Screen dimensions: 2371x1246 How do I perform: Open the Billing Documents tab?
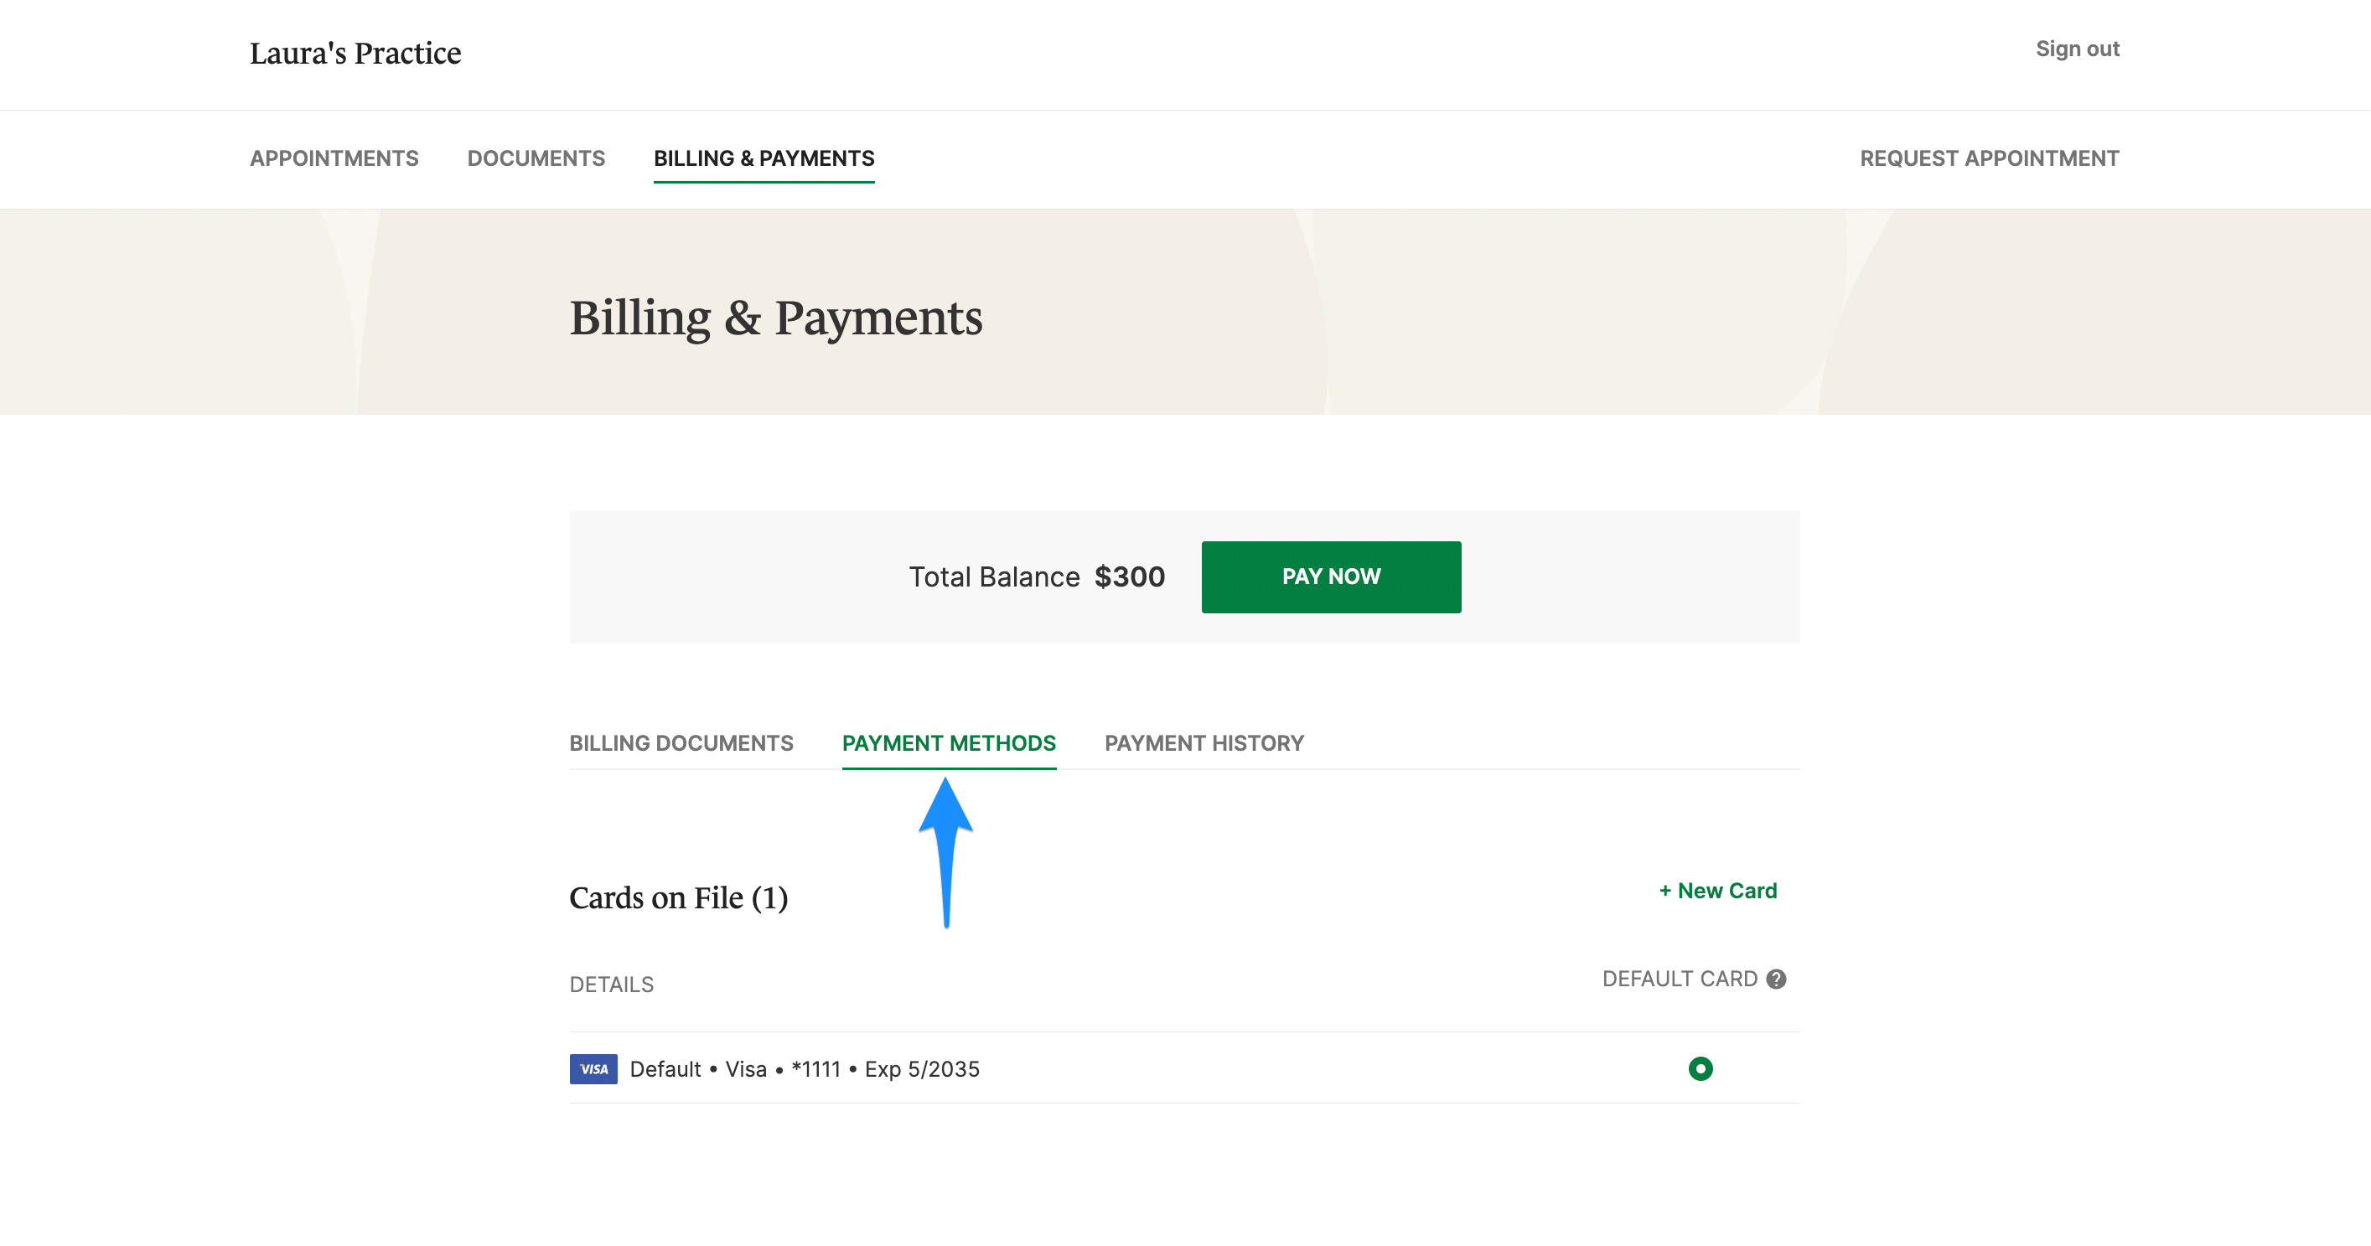click(x=681, y=742)
